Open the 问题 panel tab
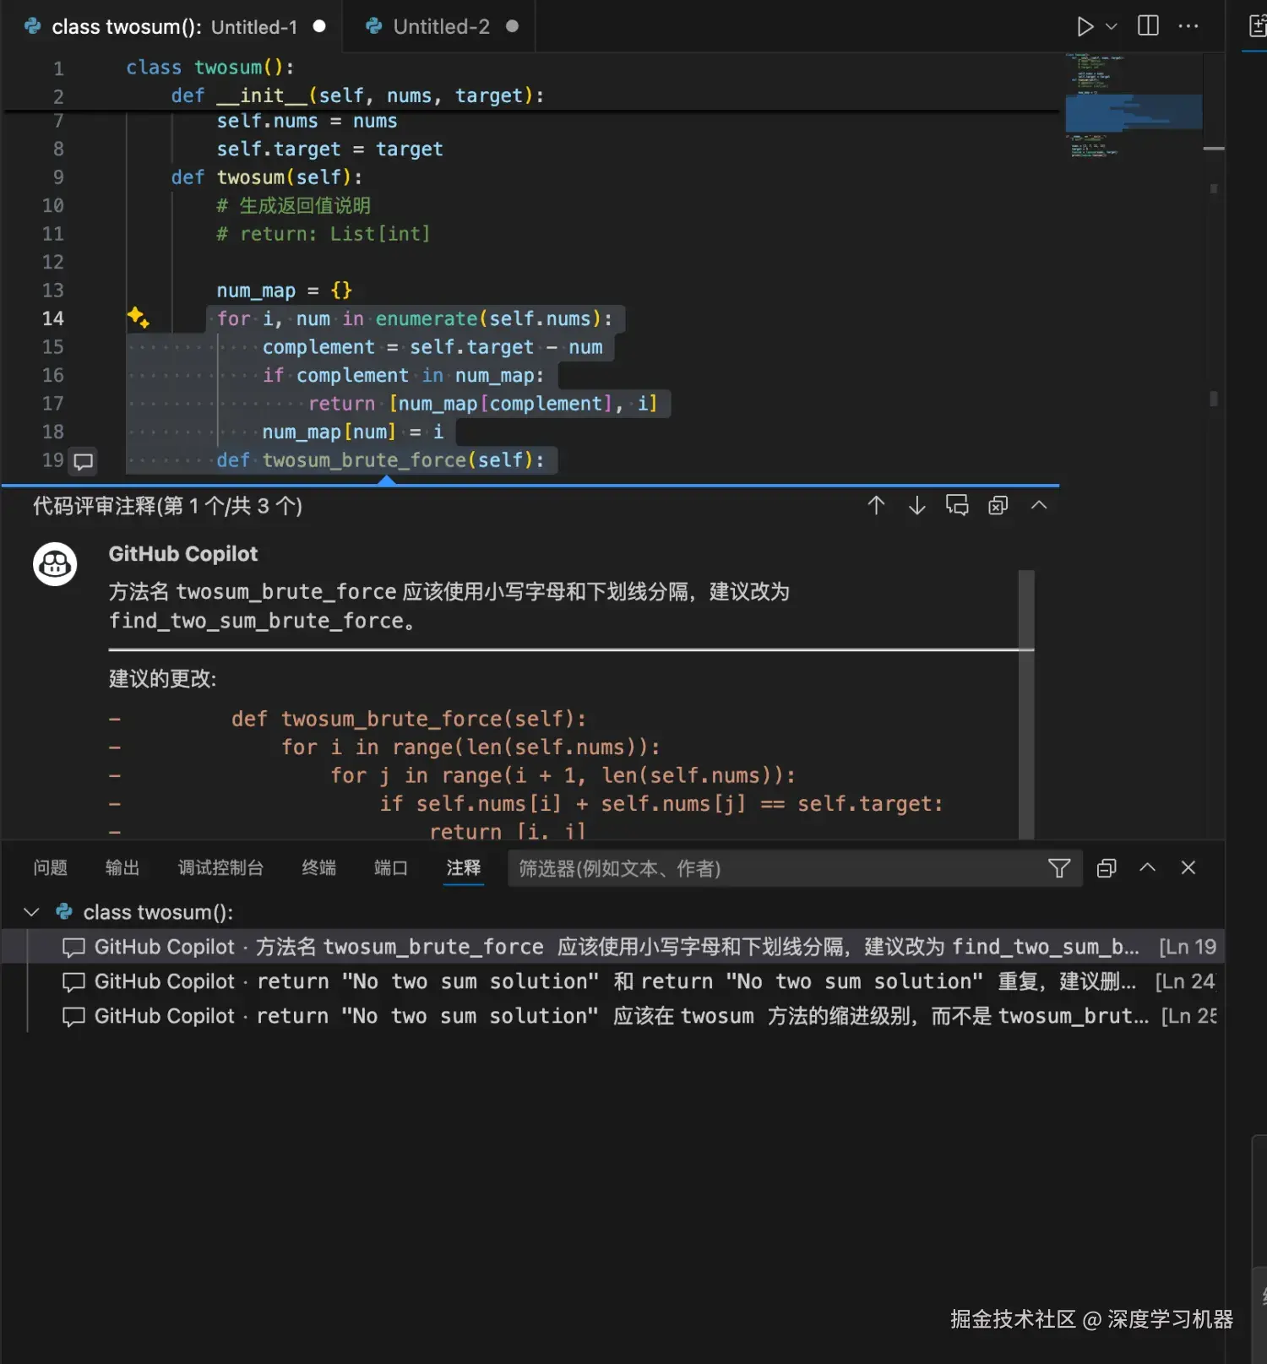Screen dimensions: 1267x1364 click(50, 868)
